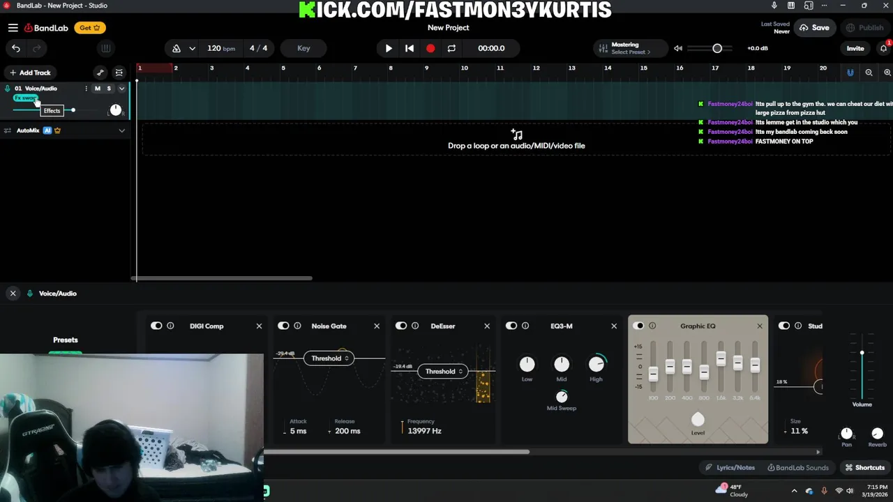Image resolution: width=893 pixels, height=502 pixels.
Task: Open Voice/Audio track options (three dots)
Action: tap(86, 89)
